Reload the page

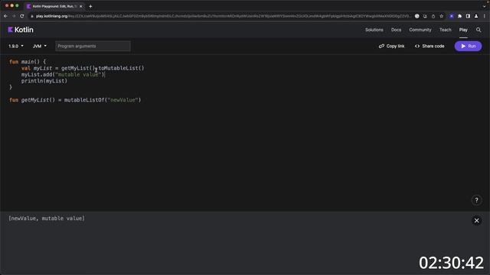pos(22,16)
